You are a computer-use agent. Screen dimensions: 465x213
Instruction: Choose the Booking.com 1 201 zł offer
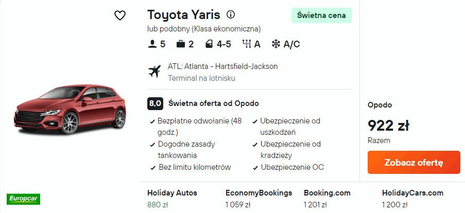pyautogui.click(x=327, y=199)
